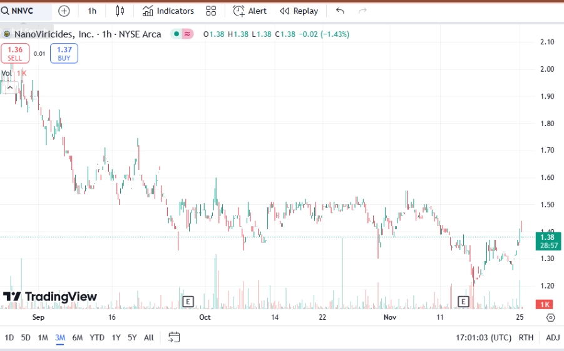Click the Vol indicator label

click(6, 73)
